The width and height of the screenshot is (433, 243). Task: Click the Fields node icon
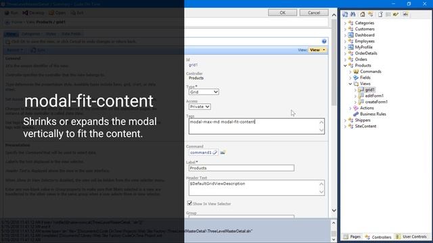(x=356, y=78)
